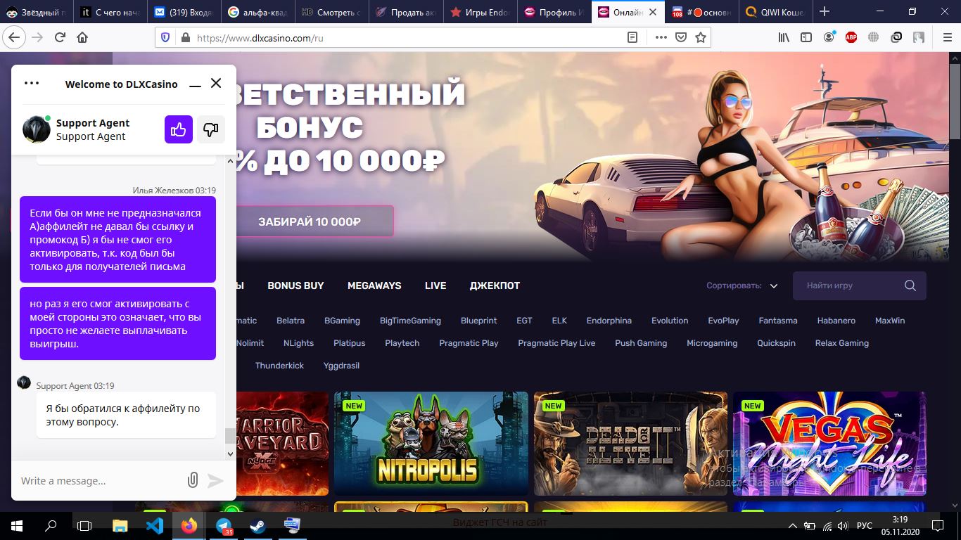Go back to the previous browser page
Screen dimensions: 961x540
coord(13,37)
